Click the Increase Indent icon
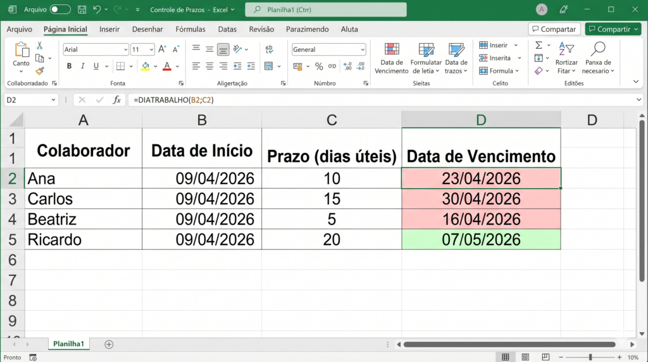Viewport: 648px width, 362px height. click(251, 66)
